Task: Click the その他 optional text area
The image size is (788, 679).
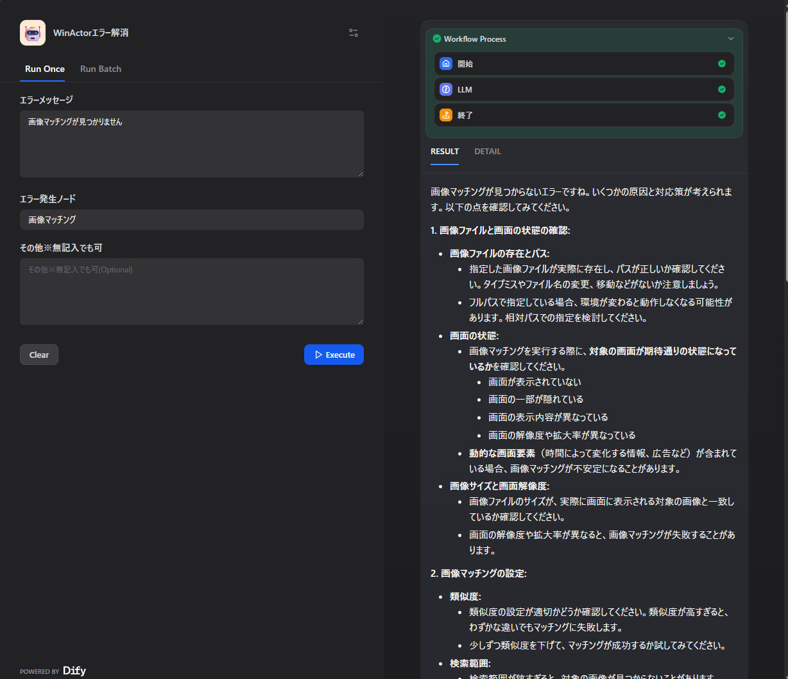Action: pos(192,292)
